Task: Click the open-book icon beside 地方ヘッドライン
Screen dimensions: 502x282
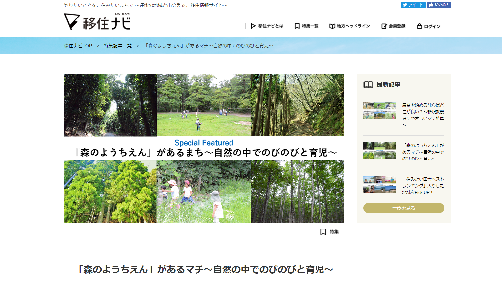Action: pyautogui.click(x=332, y=26)
